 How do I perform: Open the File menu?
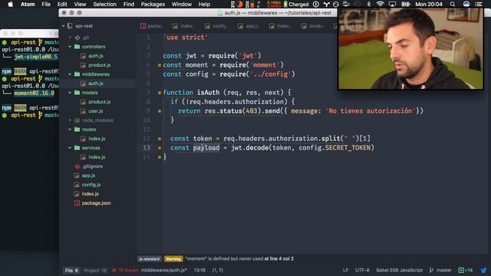pos(46,5)
